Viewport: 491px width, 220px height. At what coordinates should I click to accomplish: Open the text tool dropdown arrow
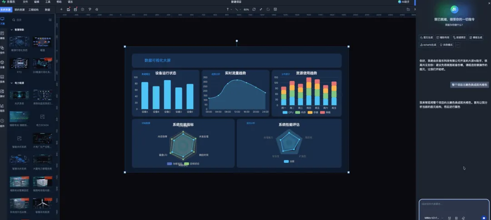(x=231, y=10)
